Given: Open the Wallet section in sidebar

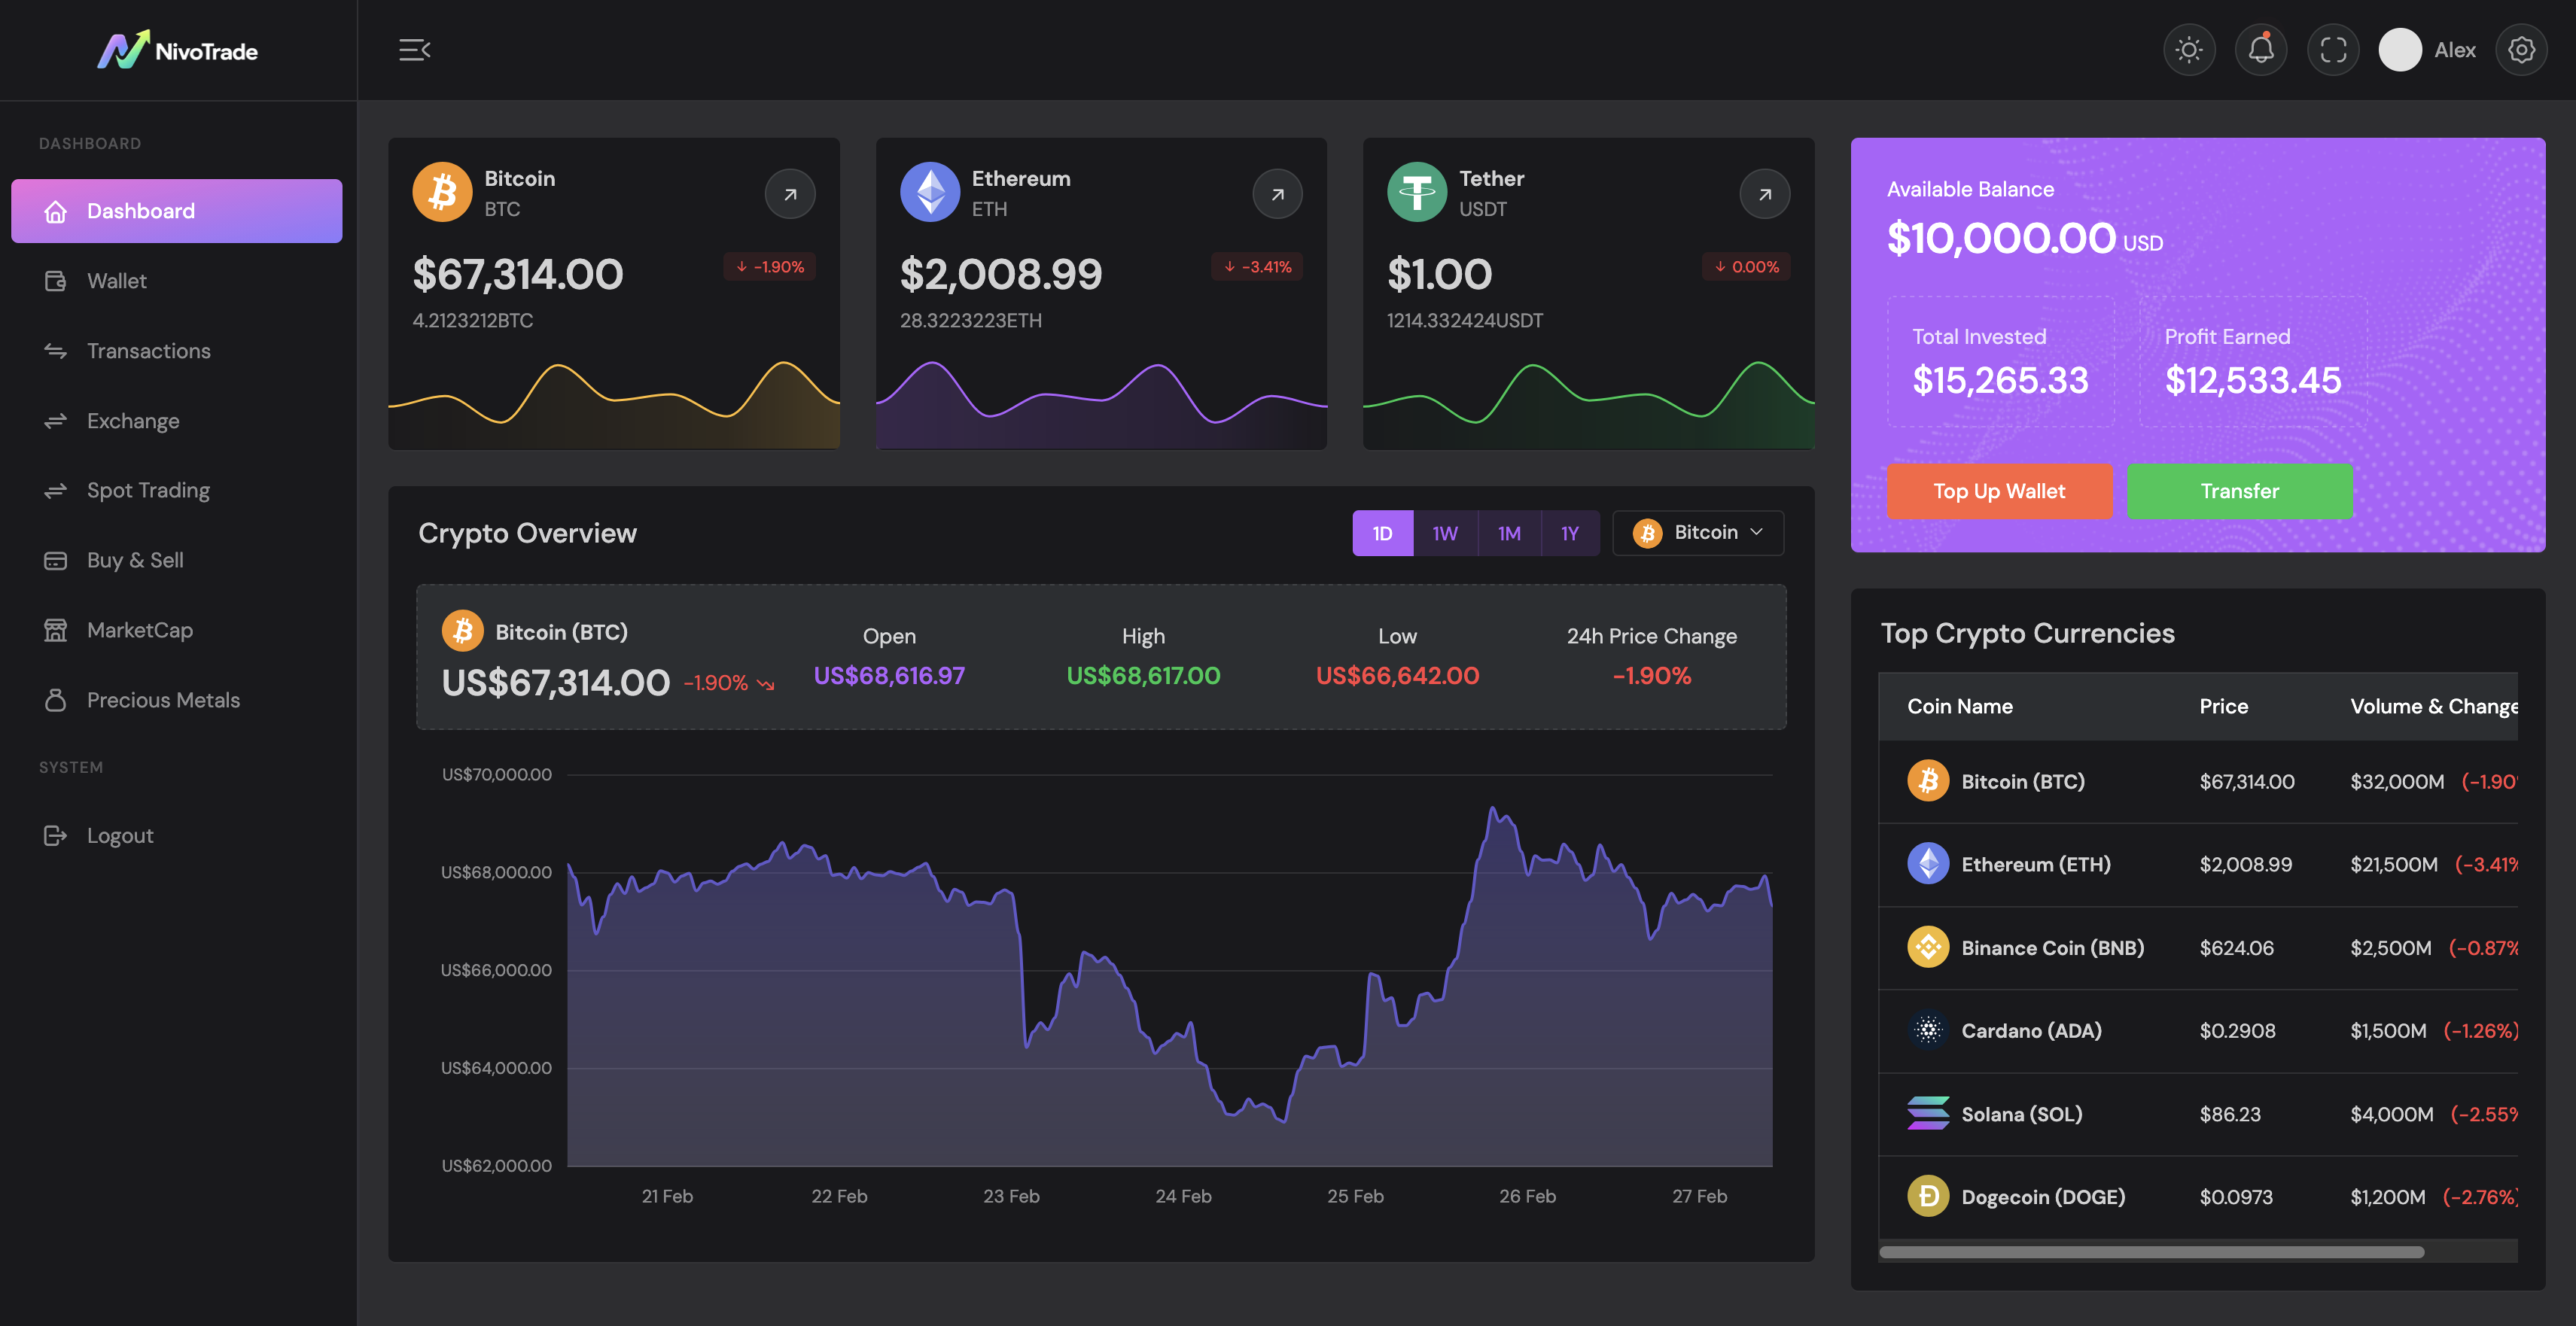Looking at the screenshot, I should [x=116, y=280].
